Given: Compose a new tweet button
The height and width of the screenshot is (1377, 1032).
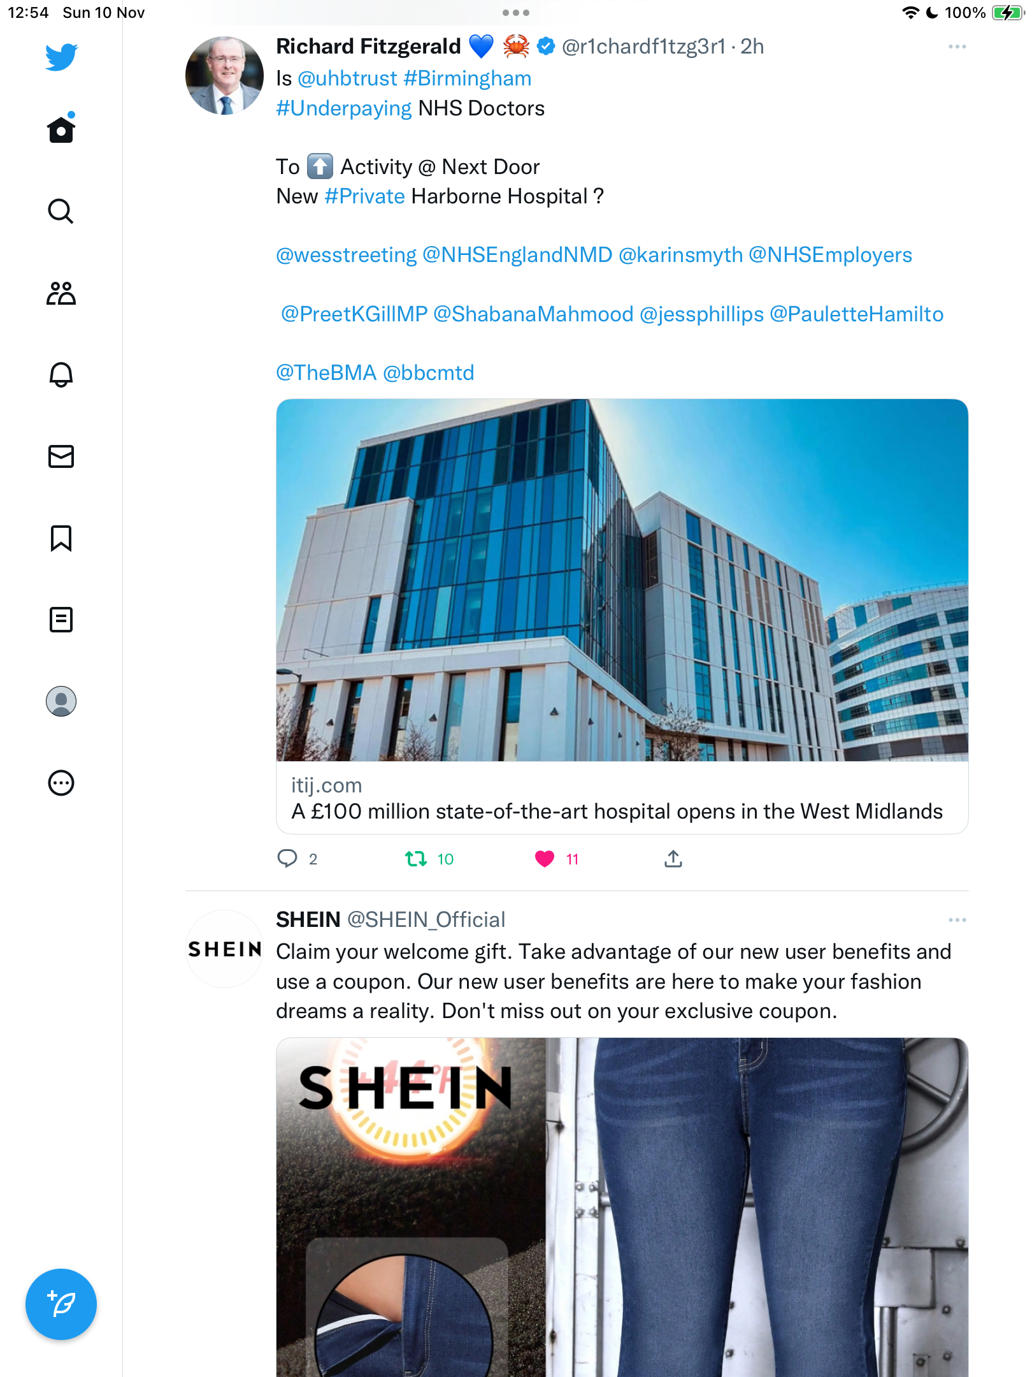Looking at the screenshot, I should 61,1304.
